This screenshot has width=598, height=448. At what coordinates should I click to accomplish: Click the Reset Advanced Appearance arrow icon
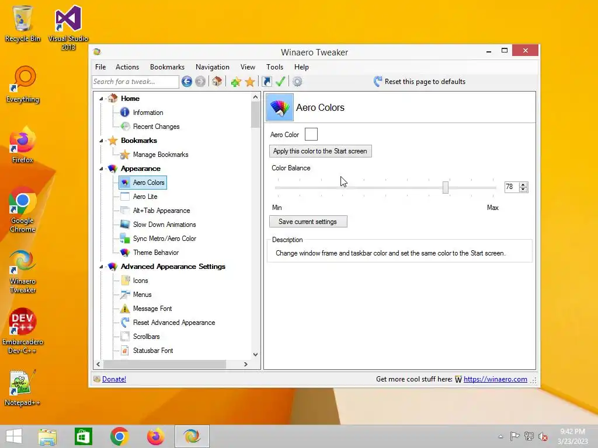[125, 323]
